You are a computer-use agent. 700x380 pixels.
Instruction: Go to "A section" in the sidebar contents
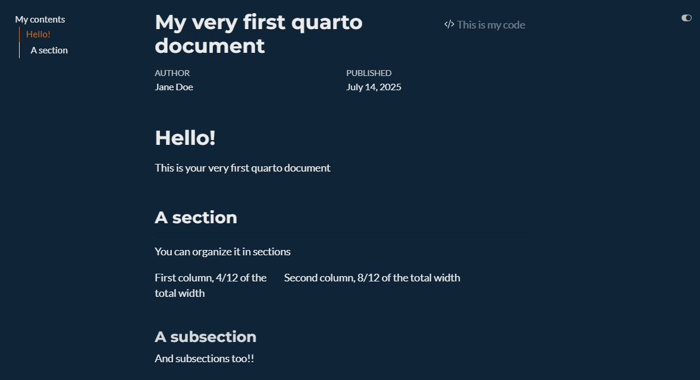click(x=49, y=50)
